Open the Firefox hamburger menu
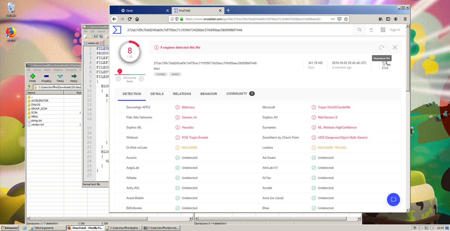Viewport: 450px width, 231px height. [405, 19]
